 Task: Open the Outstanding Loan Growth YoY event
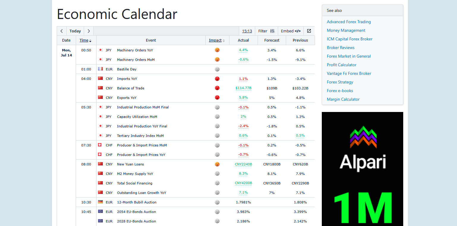click(x=142, y=193)
